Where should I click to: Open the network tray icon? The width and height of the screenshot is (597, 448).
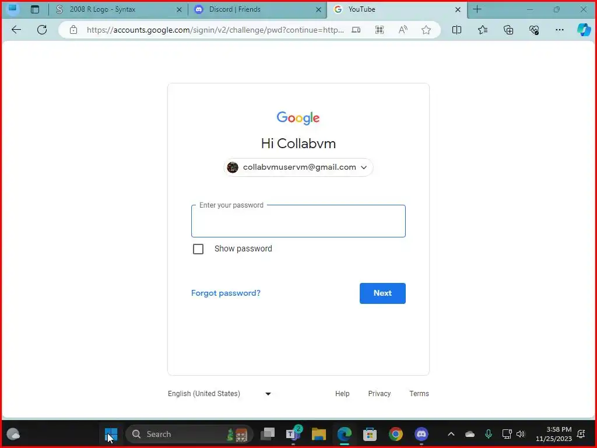click(x=507, y=434)
